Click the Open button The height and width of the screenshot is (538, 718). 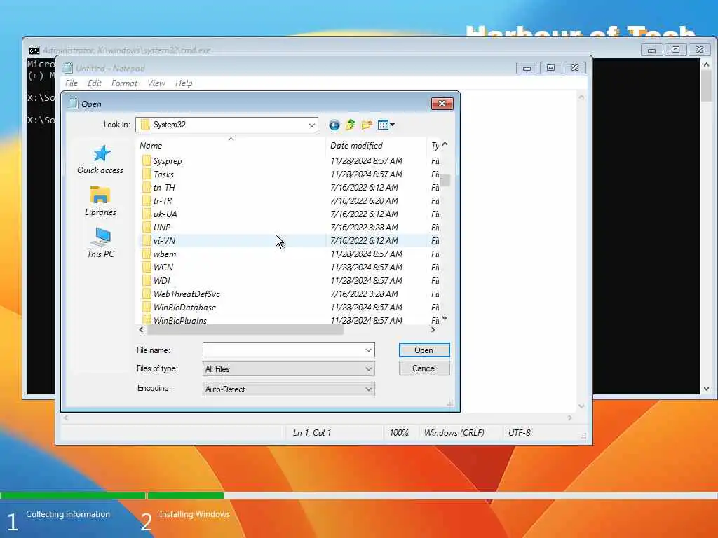tap(424, 350)
